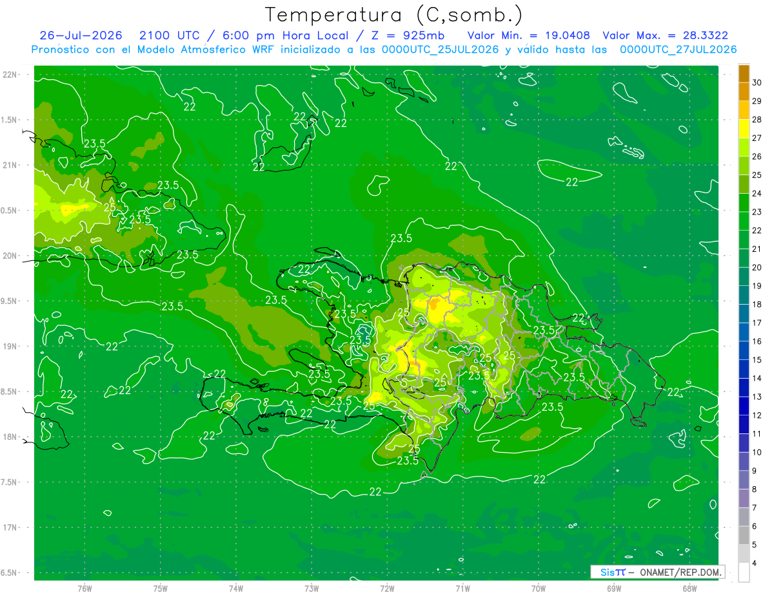Click the '76W' longitude axis label
Viewport: 774px width, 597px height.
(x=84, y=589)
